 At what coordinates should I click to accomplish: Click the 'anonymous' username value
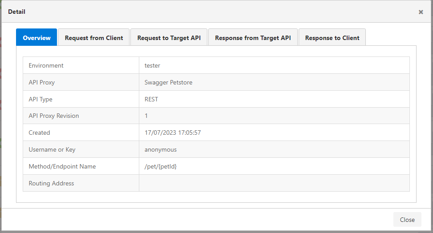161,149
